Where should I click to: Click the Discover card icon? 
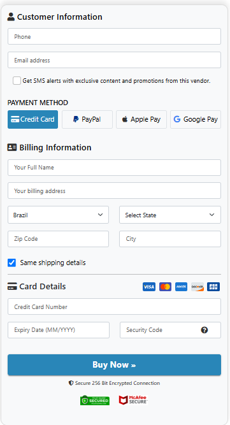tap(198, 287)
